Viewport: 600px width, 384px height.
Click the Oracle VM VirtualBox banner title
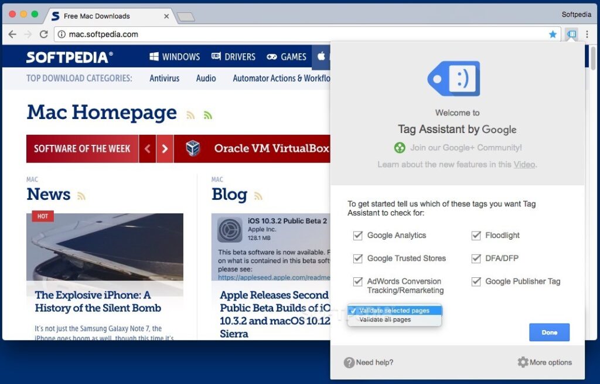pyautogui.click(x=272, y=148)
